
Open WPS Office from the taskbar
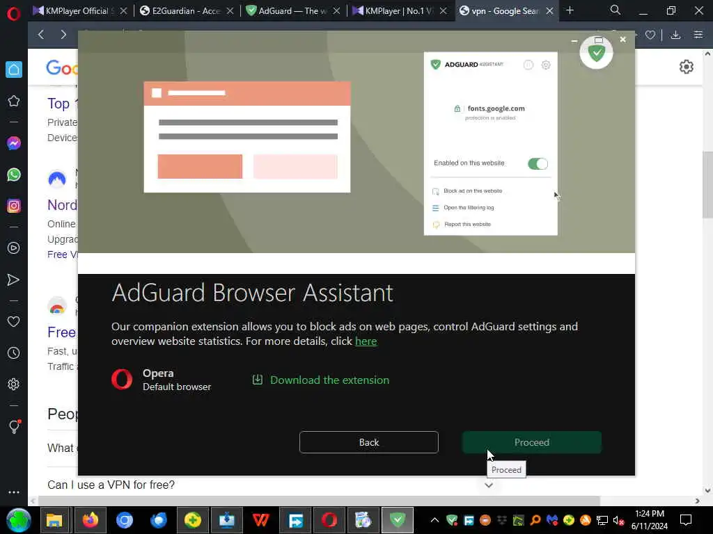tap(260, 520)
